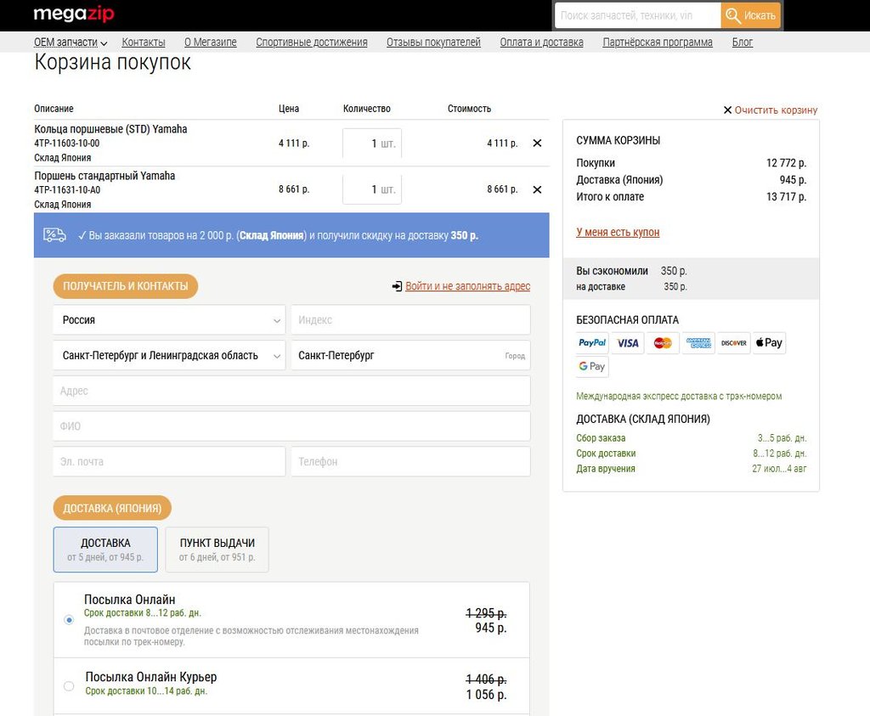Screen dimensions: 870x716
Task: Click the delivery truck discount icon
Action: click(55, 235)
